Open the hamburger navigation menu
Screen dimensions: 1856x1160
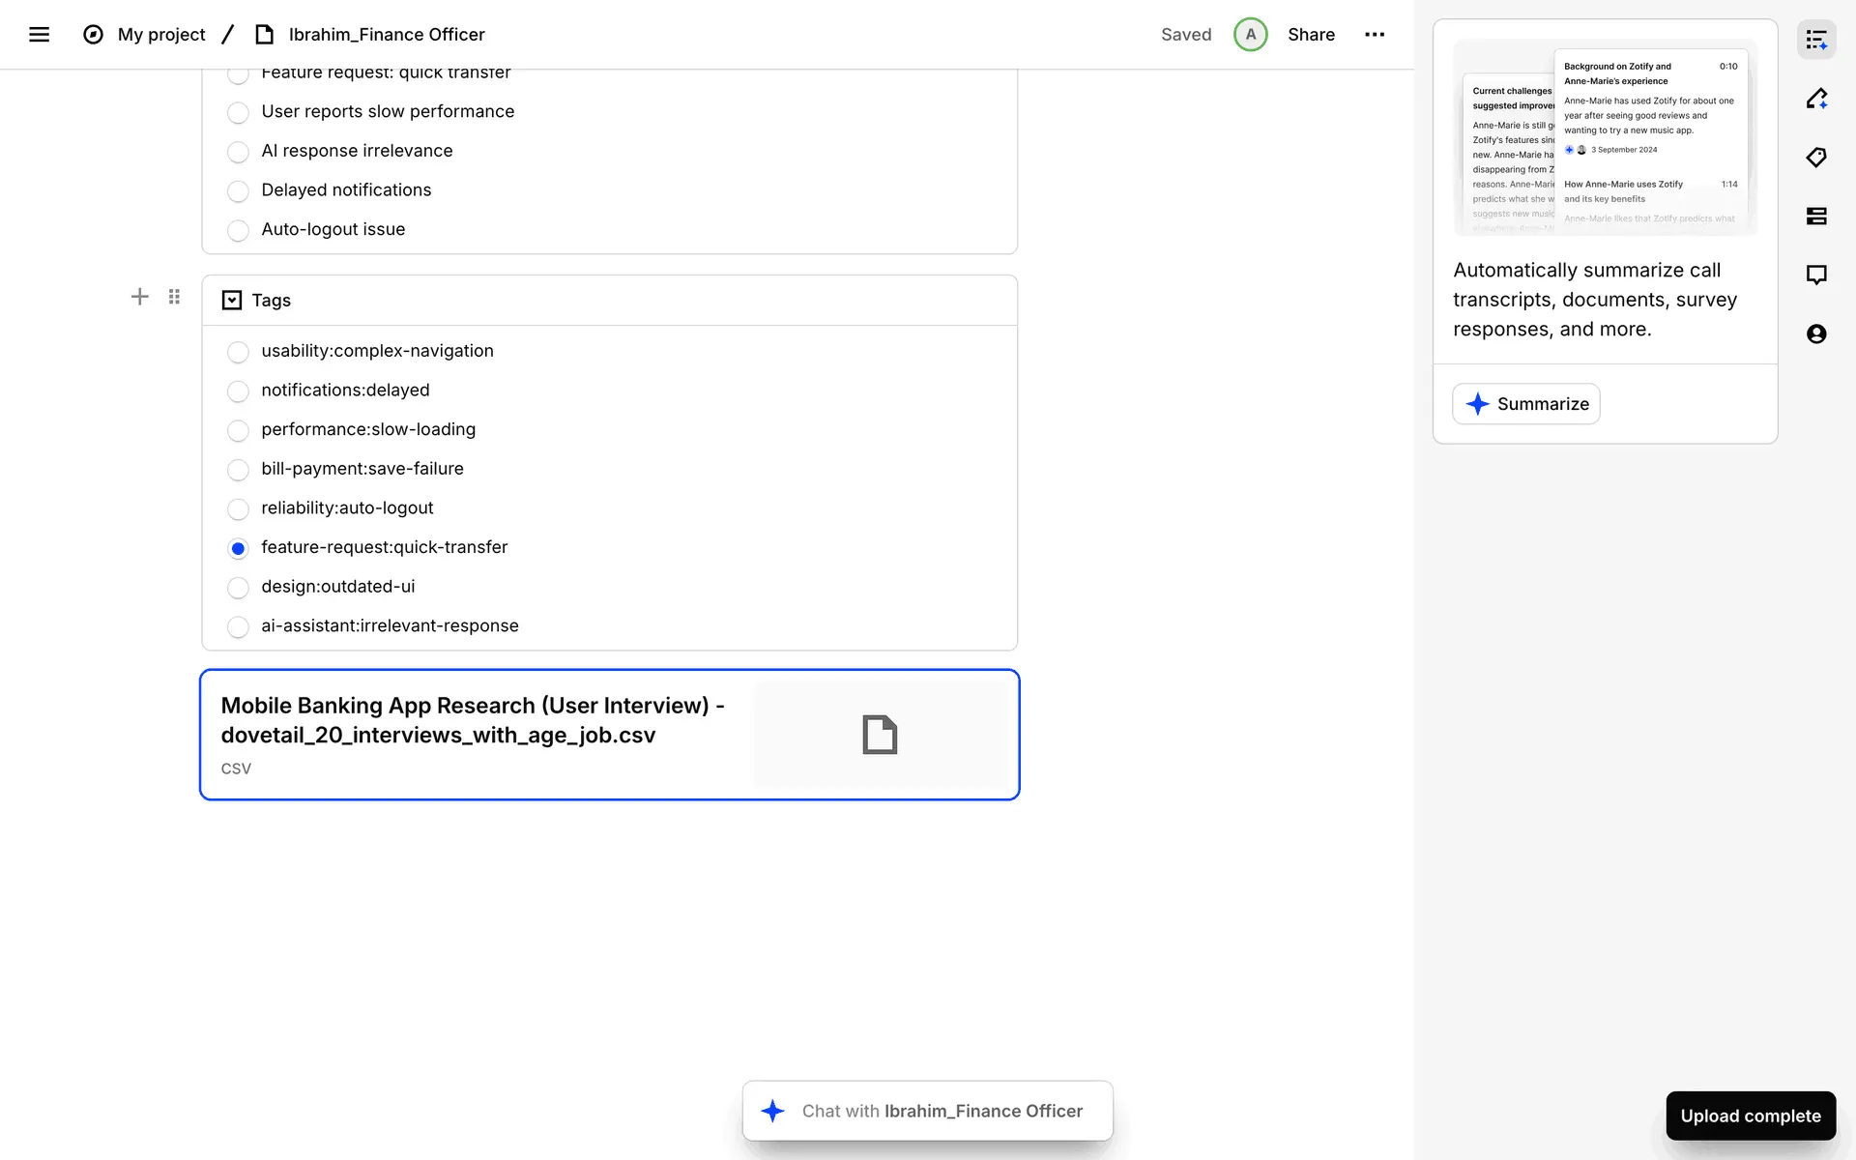pos(39,35)
